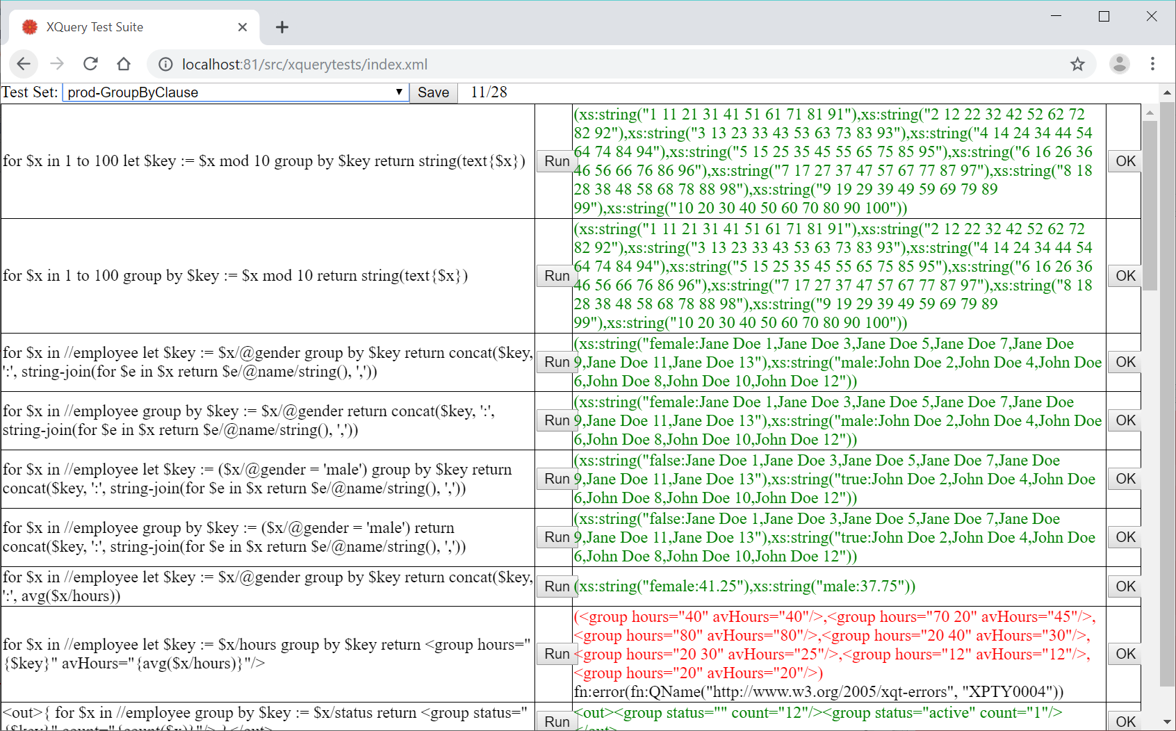The height and width of the screenshot is (731, 1176).
Task: View site information for localhost
Action: (165, 65)
